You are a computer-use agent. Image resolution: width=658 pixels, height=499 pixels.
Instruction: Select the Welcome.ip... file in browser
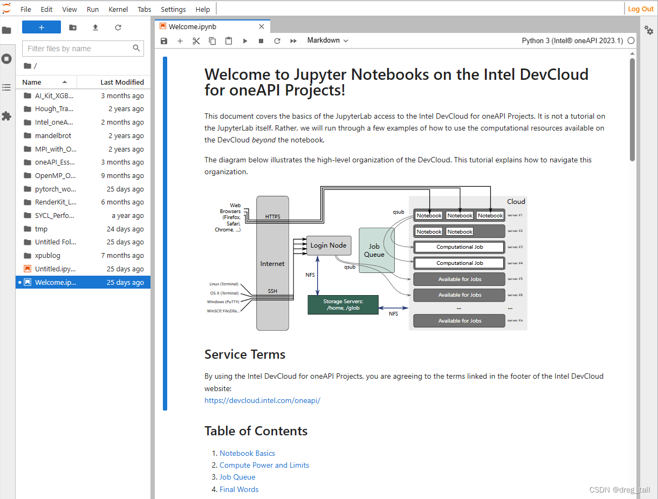[x=83, y=282]
